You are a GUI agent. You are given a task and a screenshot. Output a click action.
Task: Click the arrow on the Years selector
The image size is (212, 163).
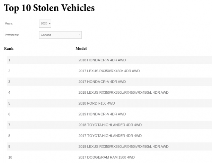[x=50, y=24]
